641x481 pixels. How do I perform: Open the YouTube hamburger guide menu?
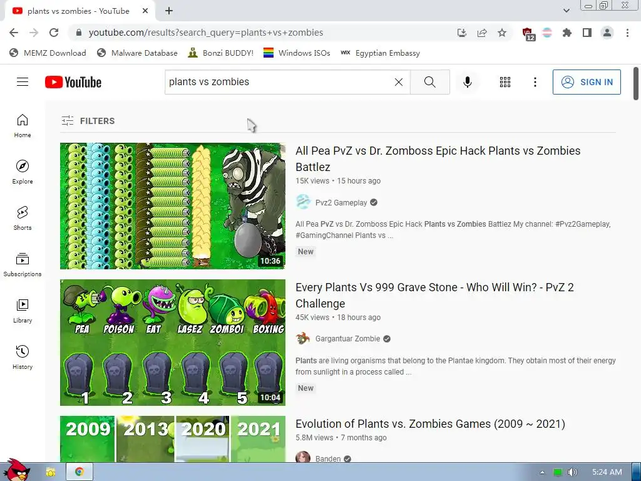point(23,82)
